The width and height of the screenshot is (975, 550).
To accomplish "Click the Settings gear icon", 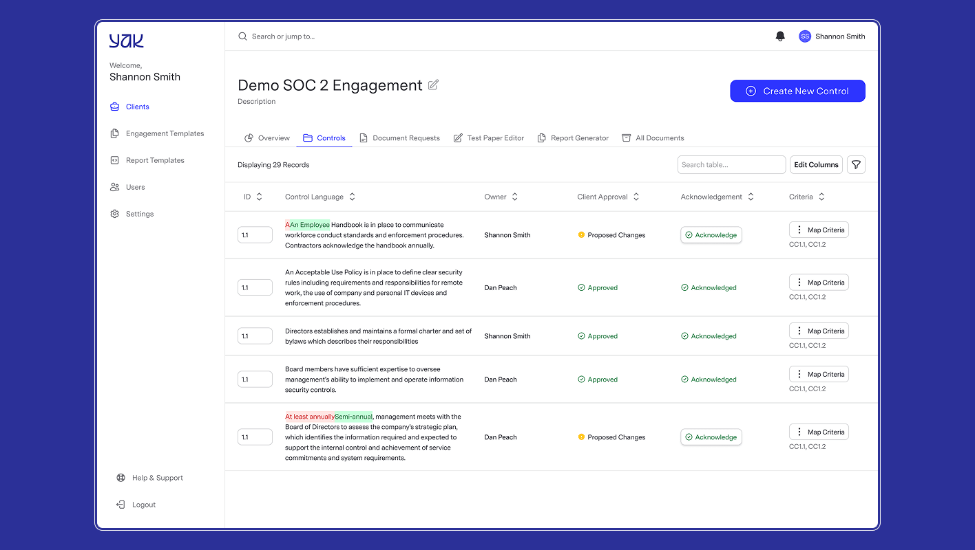I will (114, 214).
